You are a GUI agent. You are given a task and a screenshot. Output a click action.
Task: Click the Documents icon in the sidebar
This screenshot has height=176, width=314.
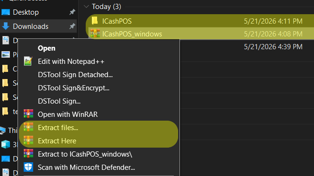point(6,40)
